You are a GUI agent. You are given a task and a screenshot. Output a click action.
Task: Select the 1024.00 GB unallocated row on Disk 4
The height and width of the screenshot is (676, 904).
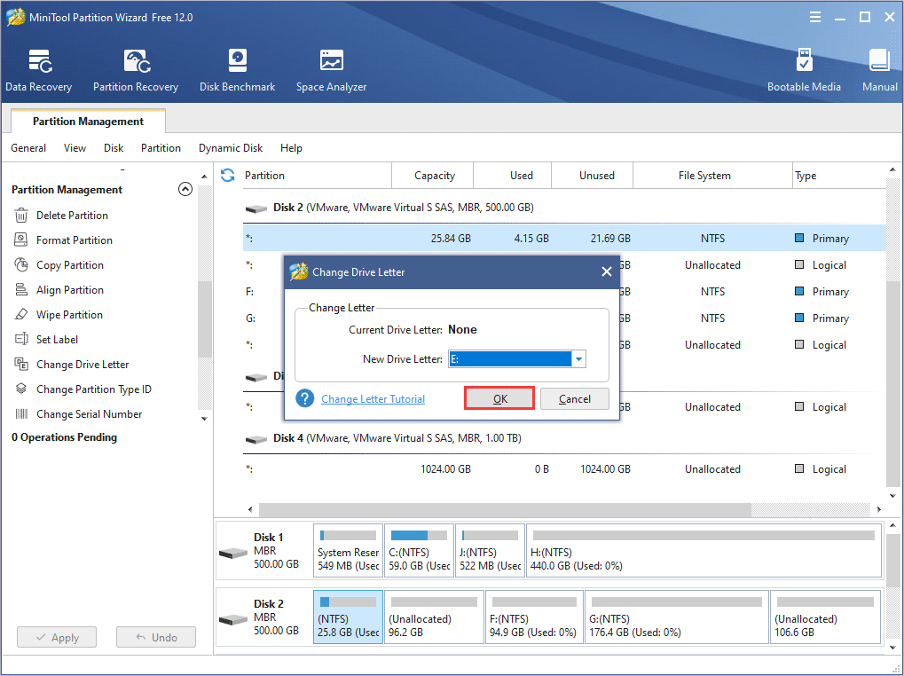[x=564, y=469]
